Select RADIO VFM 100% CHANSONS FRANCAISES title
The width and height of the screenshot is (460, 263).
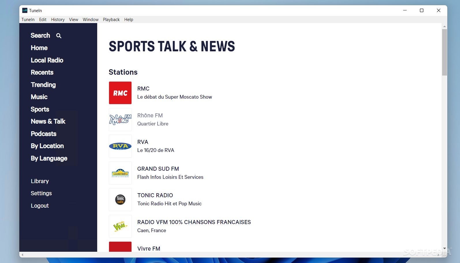pos(194,222)
